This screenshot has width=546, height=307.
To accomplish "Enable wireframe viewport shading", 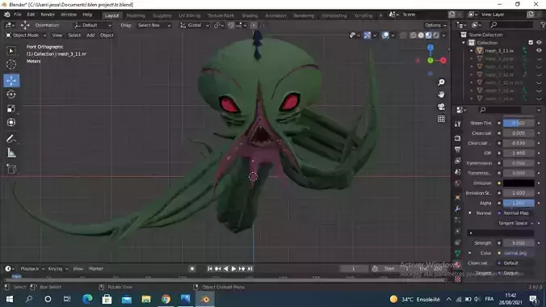I will pyautogui.click(x=413, y=36).
